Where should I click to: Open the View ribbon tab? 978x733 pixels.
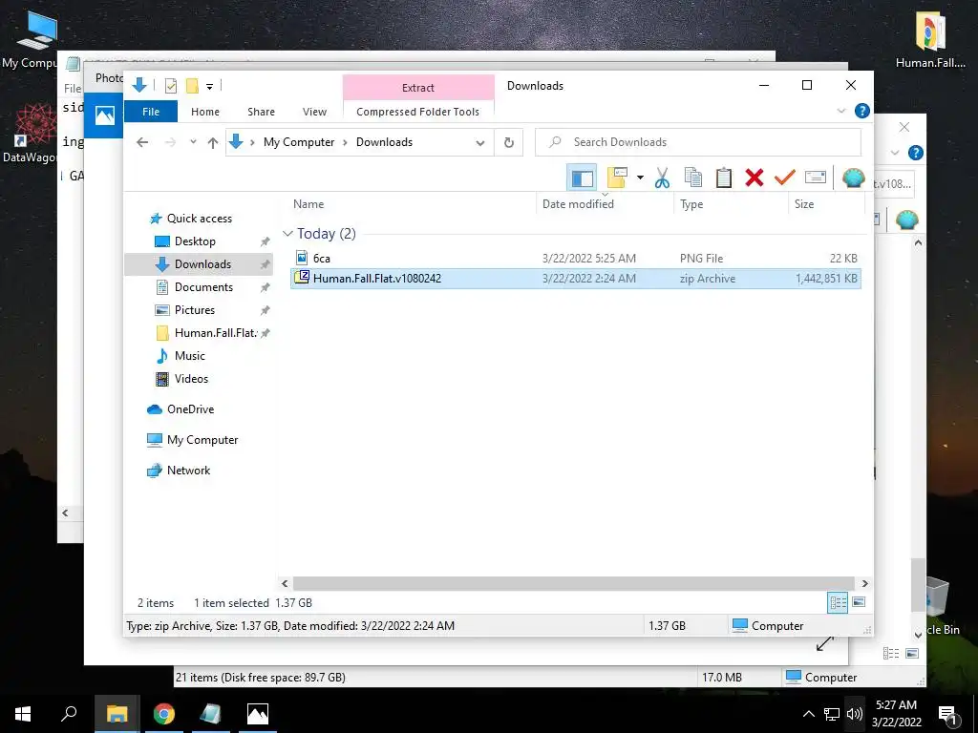tap(314, 112)
